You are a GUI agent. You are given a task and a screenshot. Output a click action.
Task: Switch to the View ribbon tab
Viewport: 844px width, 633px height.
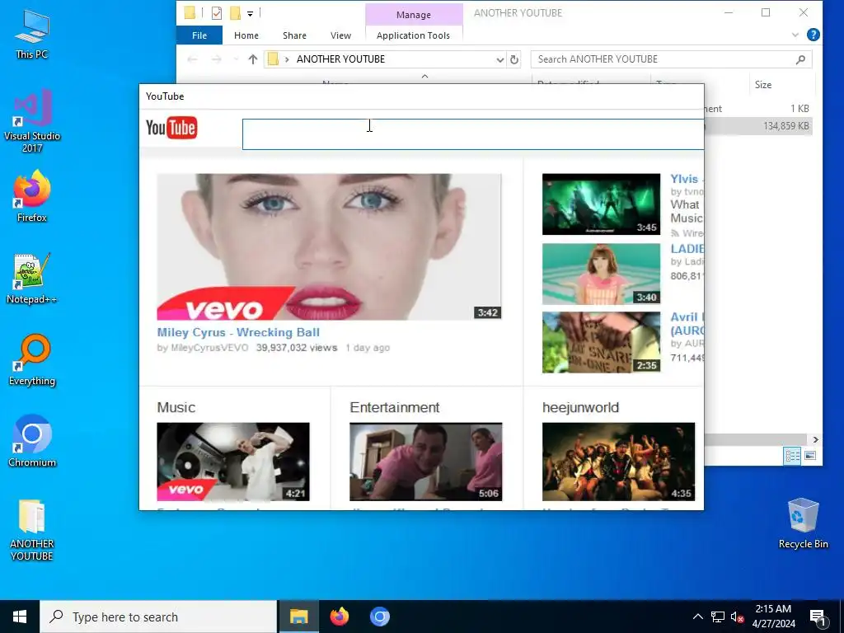[340, 35]
